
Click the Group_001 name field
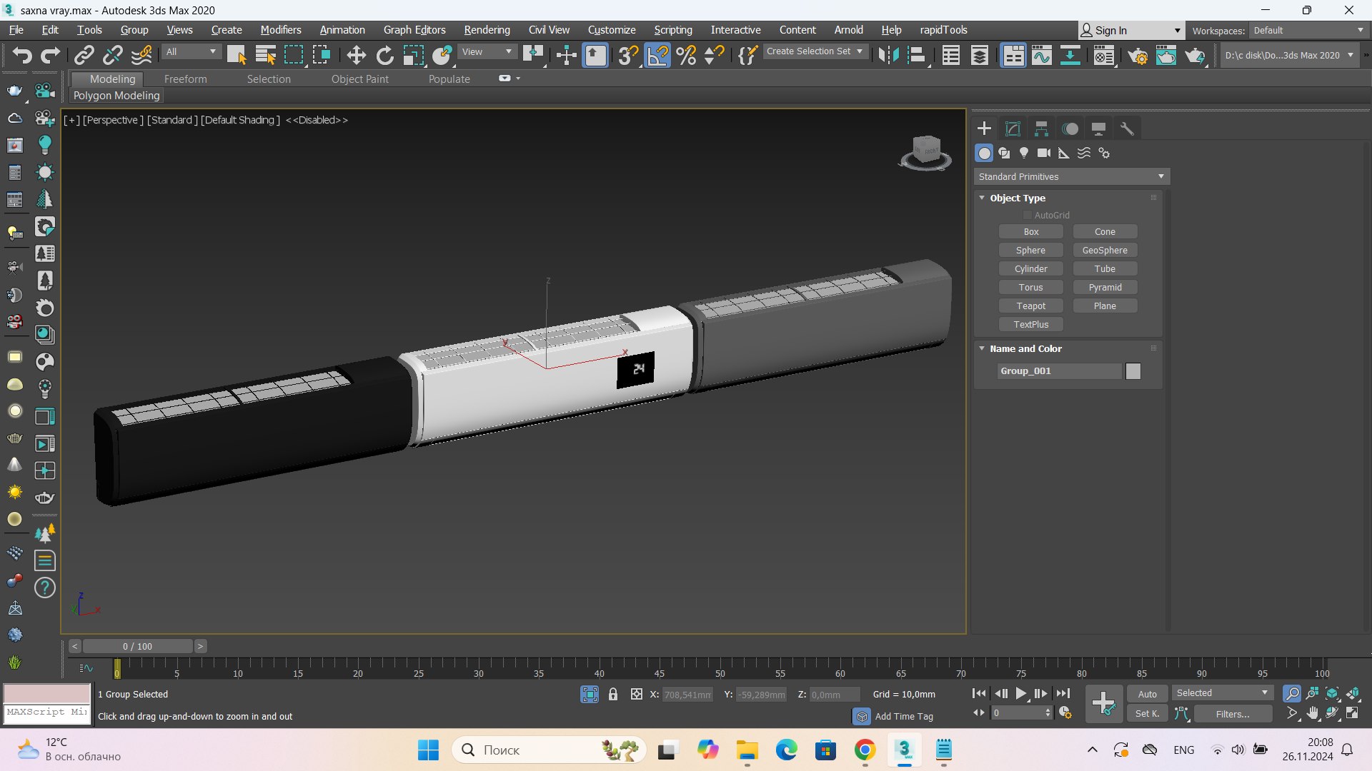(1060, 371)
